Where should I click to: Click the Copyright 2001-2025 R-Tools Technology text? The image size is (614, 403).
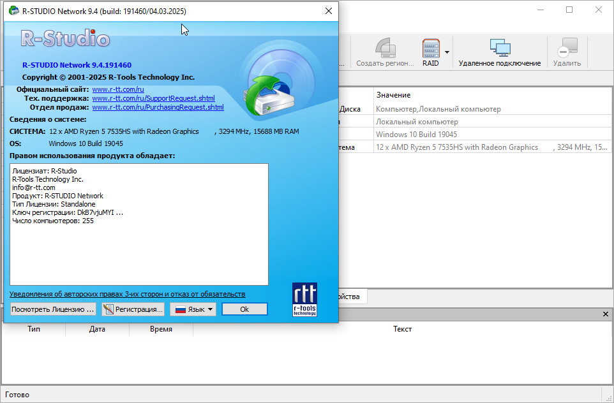109,77
